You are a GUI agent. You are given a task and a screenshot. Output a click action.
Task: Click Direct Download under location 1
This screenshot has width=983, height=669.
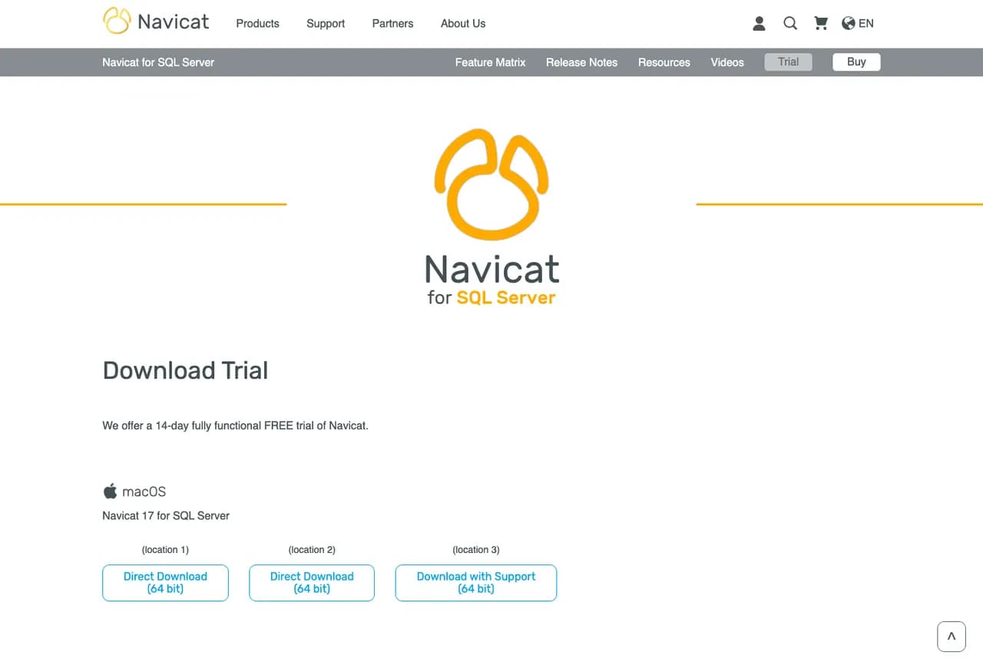point(165,583)
